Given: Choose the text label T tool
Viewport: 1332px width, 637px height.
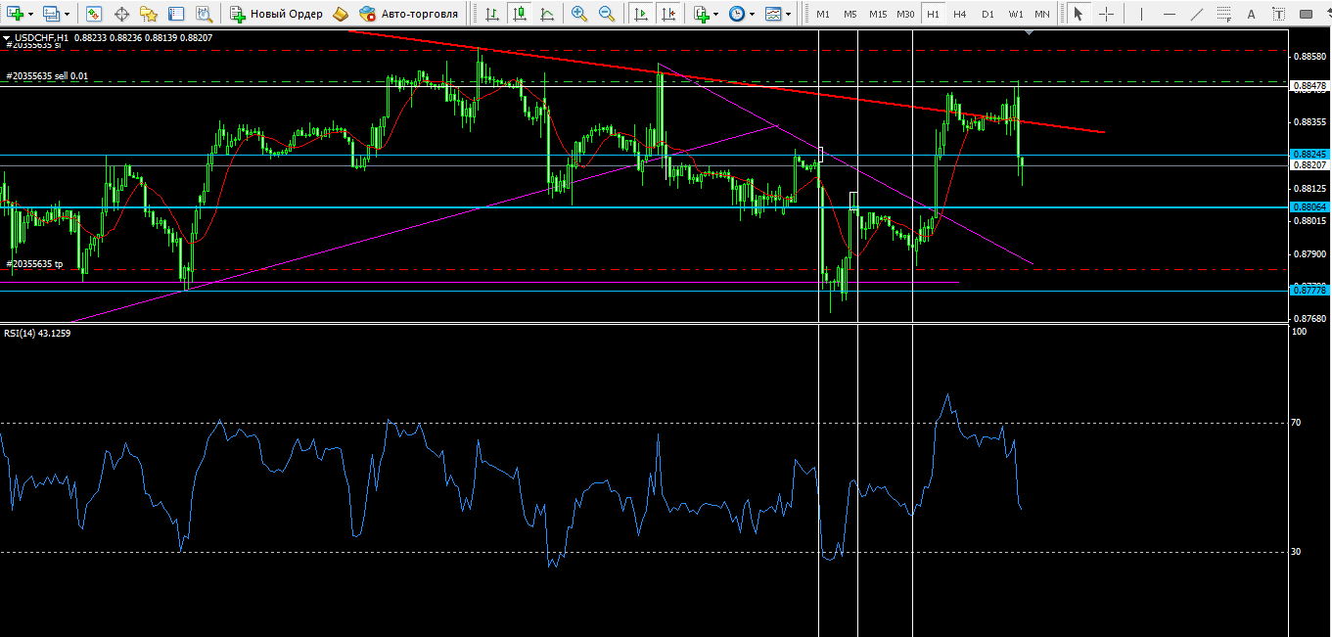Looking at the screenshot, I should coord(1278,14).
